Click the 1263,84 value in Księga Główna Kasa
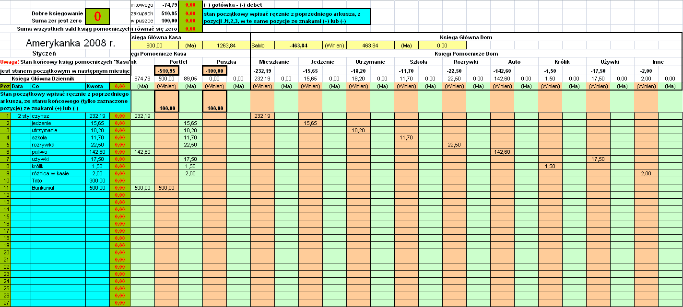 226,45
